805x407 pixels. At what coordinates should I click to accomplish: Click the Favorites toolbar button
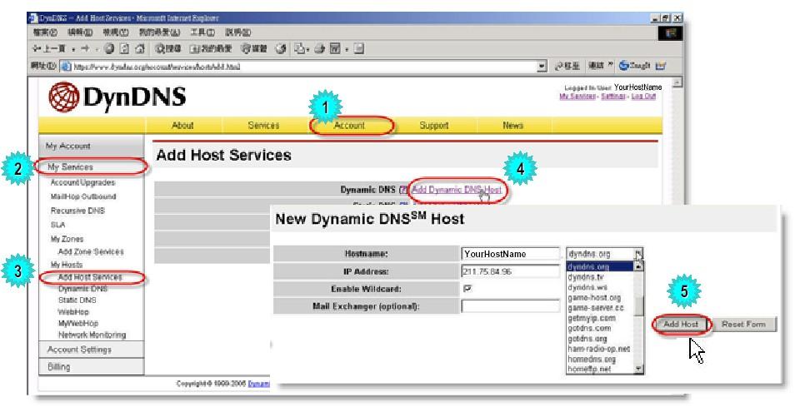point(211,49)
